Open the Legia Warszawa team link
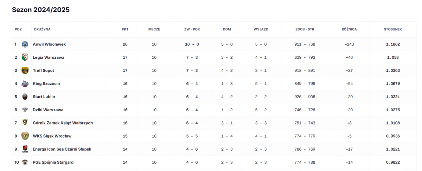The width and height of the screenshot is (422, 171). click(49, 57)
